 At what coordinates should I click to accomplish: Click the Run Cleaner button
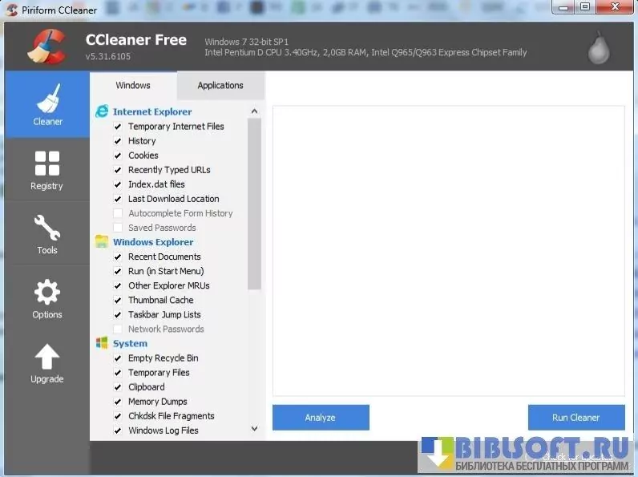pyautogui.click(x=575, y=418)
